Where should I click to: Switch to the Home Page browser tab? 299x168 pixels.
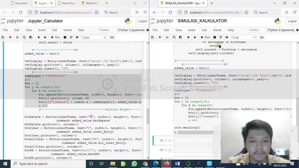[67, 3]
